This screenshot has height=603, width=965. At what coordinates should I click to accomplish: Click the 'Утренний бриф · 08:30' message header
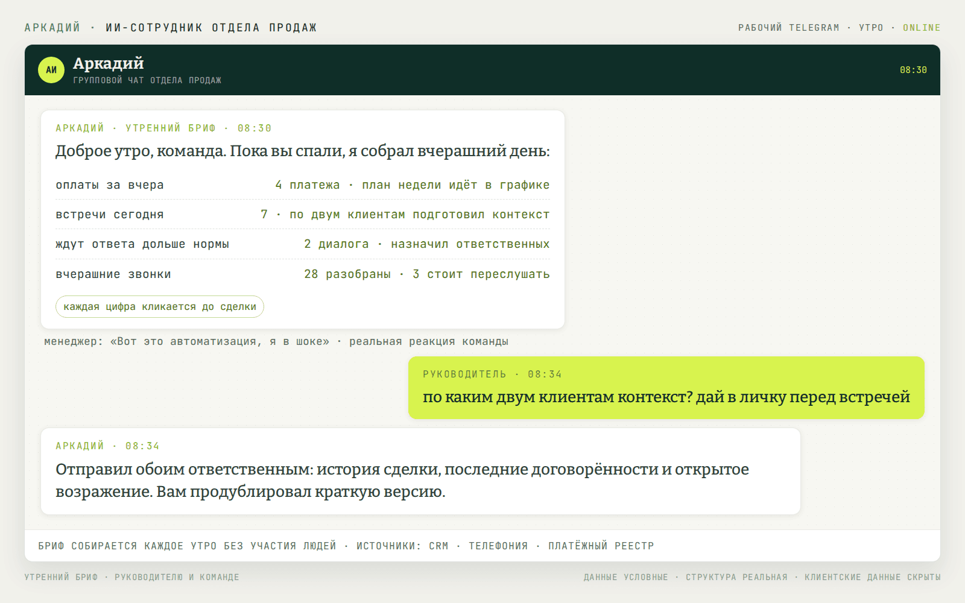(x=163, y=128)
